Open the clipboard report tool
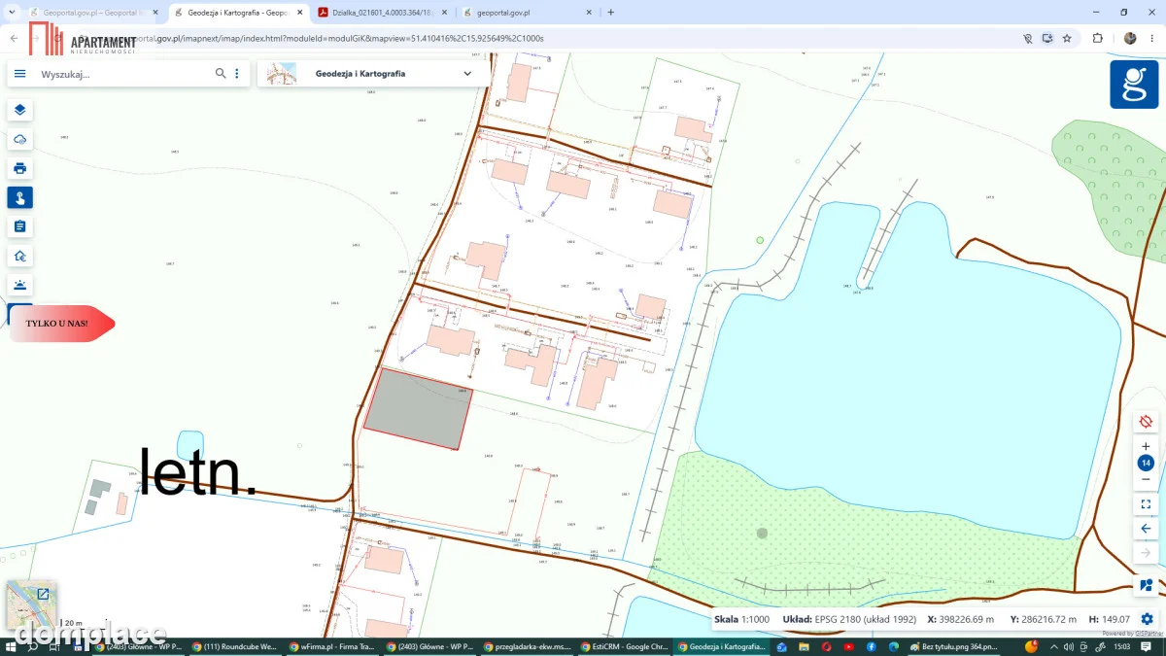The height and width of the screenshot is (656, 1166). (x=19, y=226)
